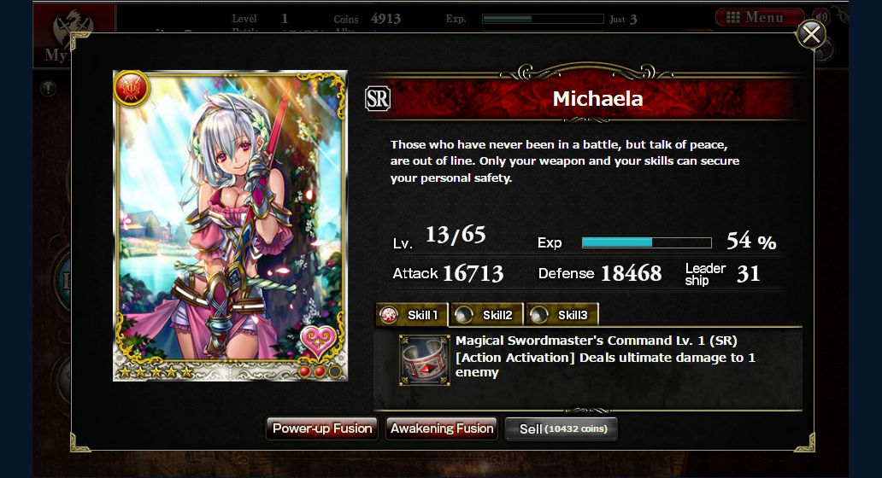Open the Menu button

point(760,17)
